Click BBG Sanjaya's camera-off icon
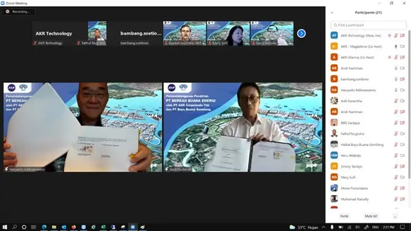The height and width of the screenshot is (231, 411). point(403,123)
